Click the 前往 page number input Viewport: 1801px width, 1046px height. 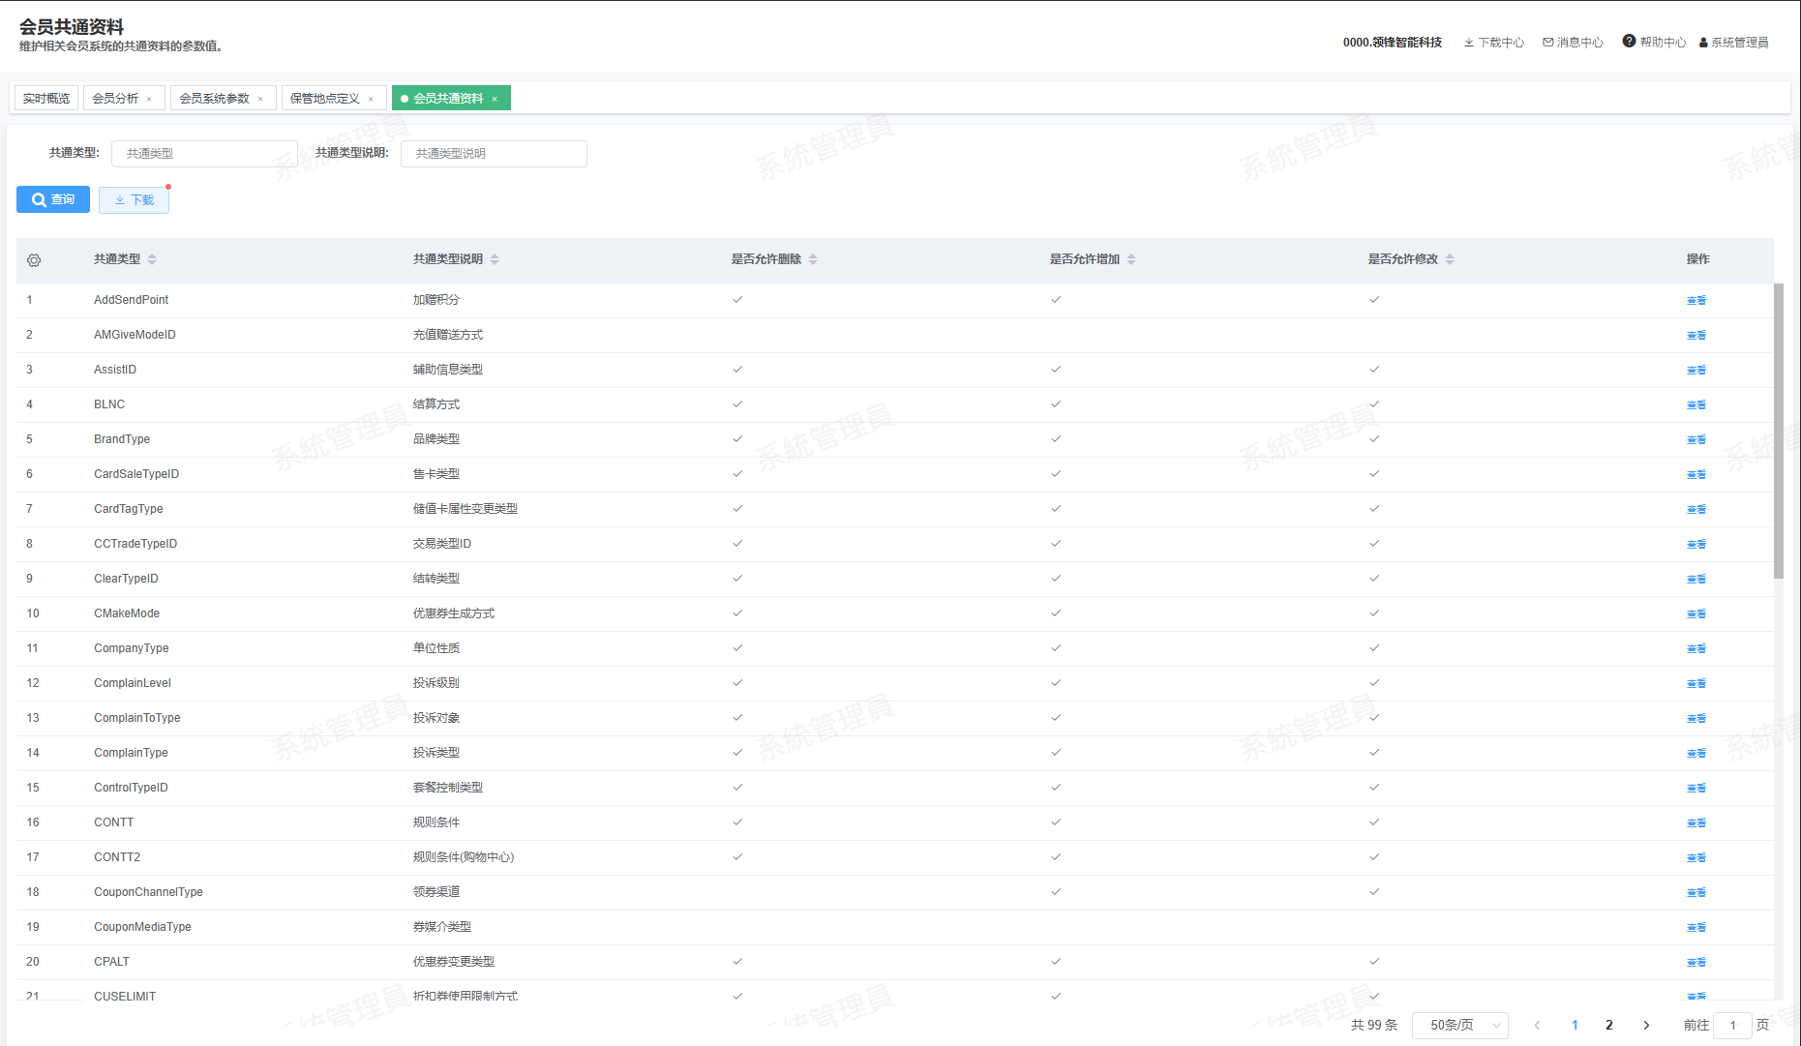tap(1732, 1025)
